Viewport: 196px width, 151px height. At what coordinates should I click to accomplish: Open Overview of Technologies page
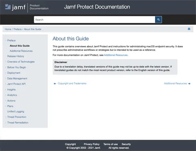[21, 62]
